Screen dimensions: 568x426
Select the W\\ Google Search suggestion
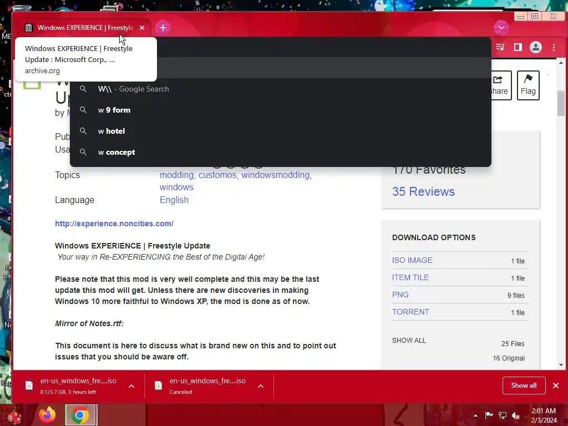point(280,89)
